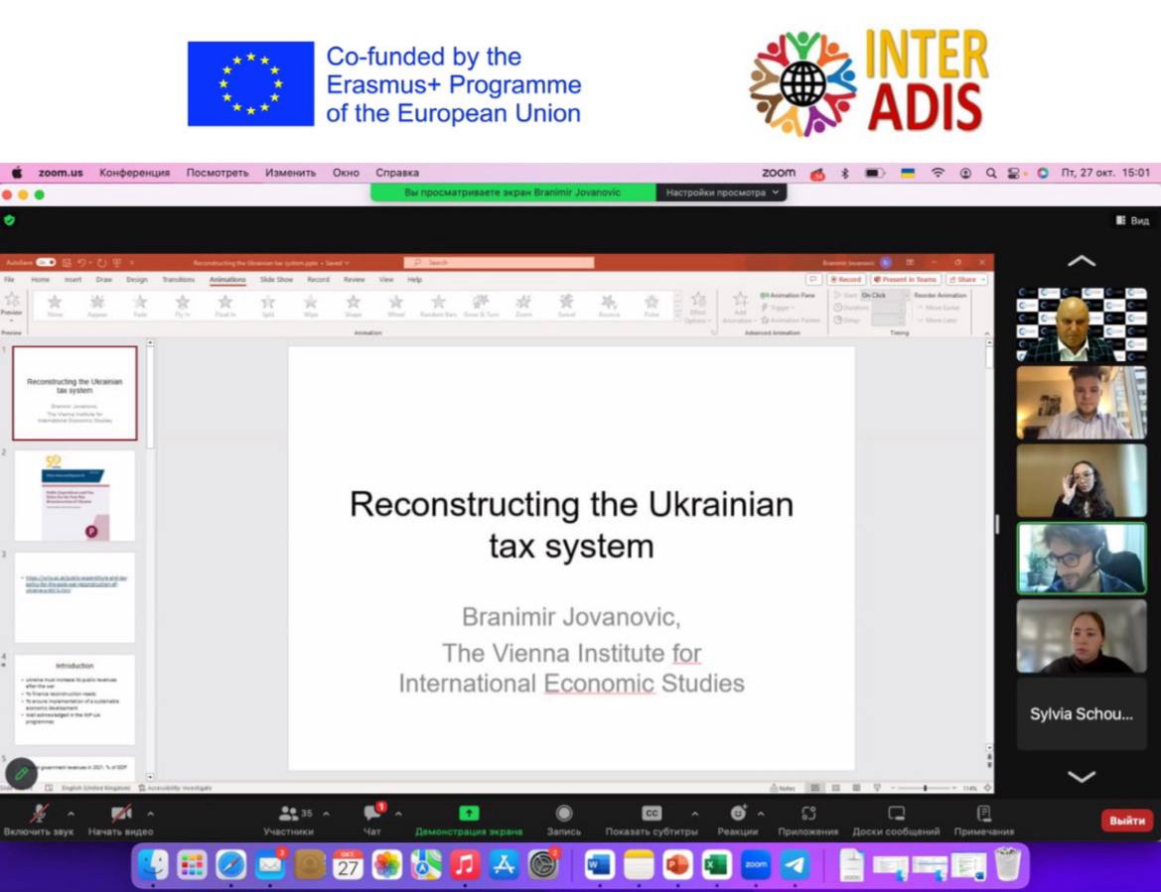The image size is (1161, 892).
Task: Open video options arrow beside Начать видео
Action: pos(150,814)
